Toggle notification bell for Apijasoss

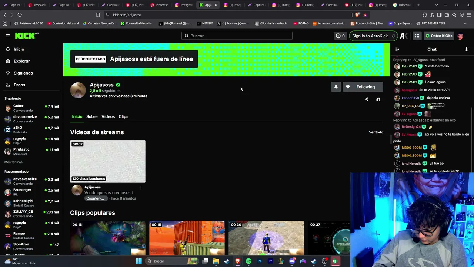pyautogui.click(x=336, y=87)
